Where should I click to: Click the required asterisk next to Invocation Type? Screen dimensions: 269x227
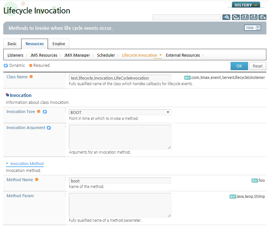point(39,111)
